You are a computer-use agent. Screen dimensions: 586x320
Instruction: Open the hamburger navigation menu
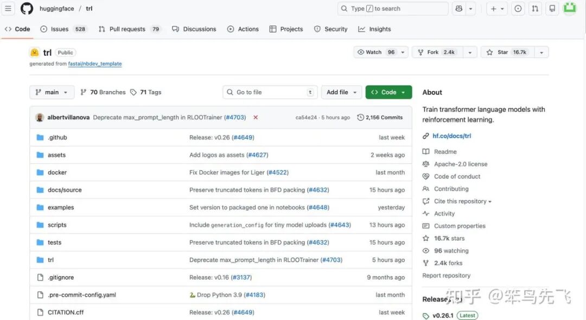8,9
